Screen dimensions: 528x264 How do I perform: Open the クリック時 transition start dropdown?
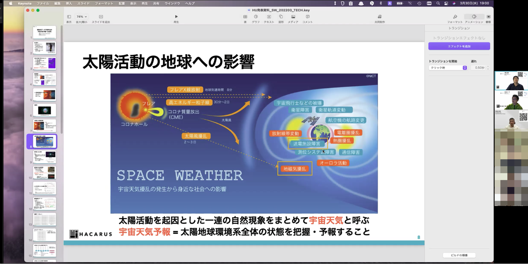click(x=448, y=68)
